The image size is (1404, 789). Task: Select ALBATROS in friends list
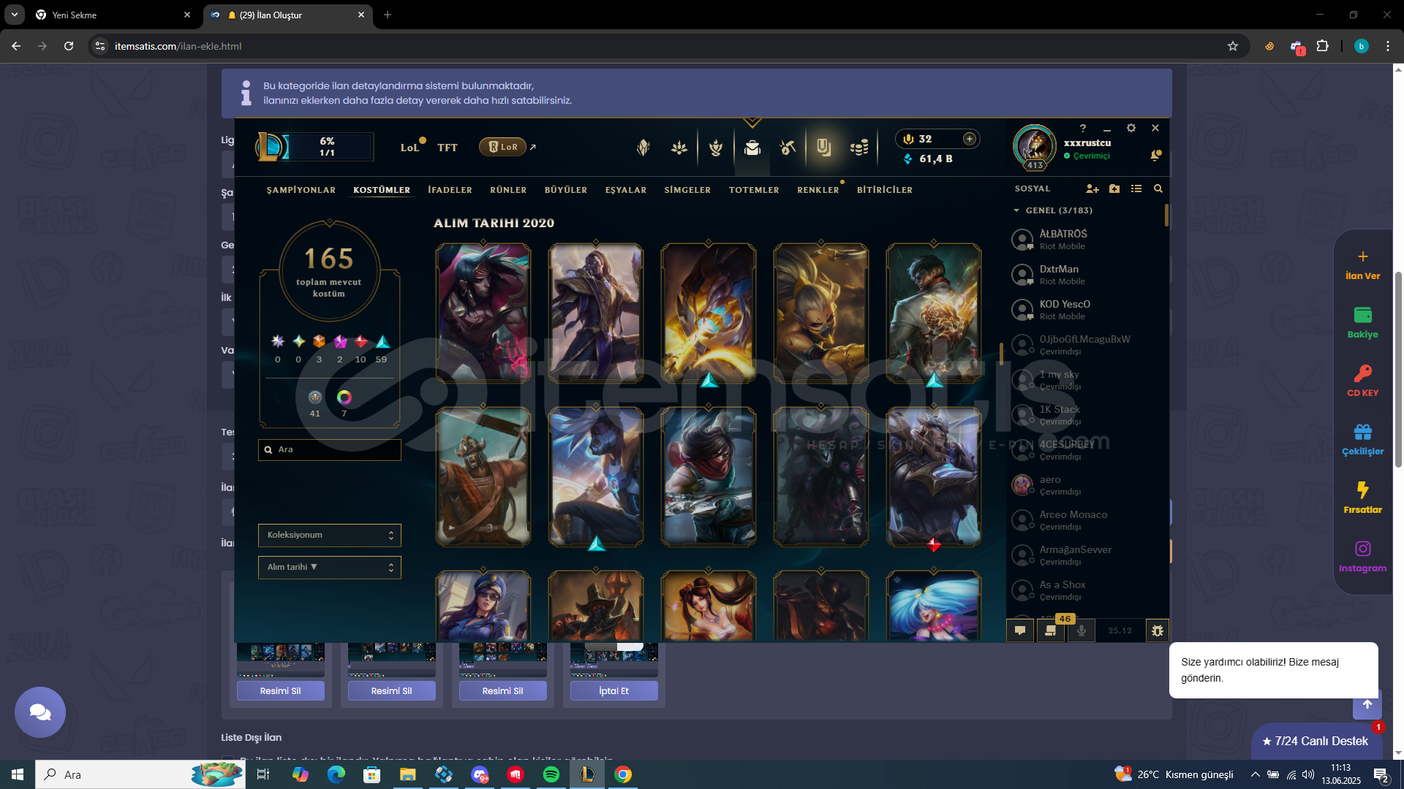[1086, 239]
